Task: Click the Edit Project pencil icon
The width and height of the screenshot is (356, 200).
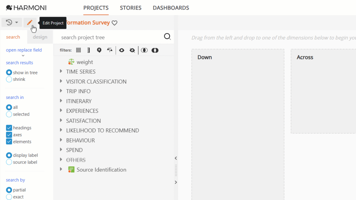Action: (x=30, y=22)
